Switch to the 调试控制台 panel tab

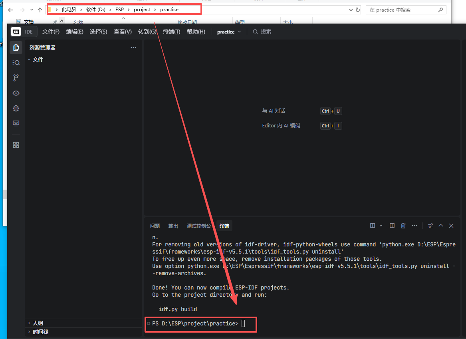pyautogui.click(x=198, y=226)
